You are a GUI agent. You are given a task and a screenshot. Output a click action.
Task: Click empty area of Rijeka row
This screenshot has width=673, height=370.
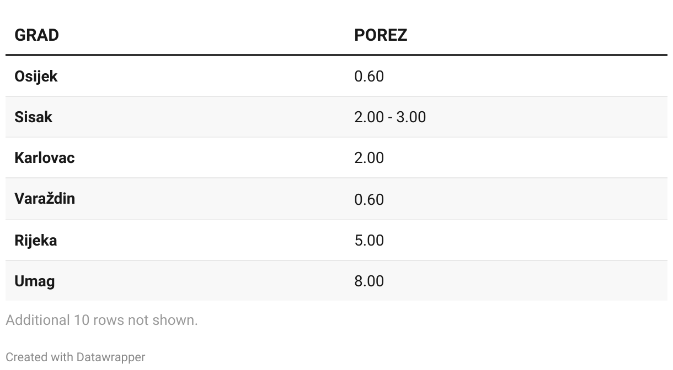point(524,240)
